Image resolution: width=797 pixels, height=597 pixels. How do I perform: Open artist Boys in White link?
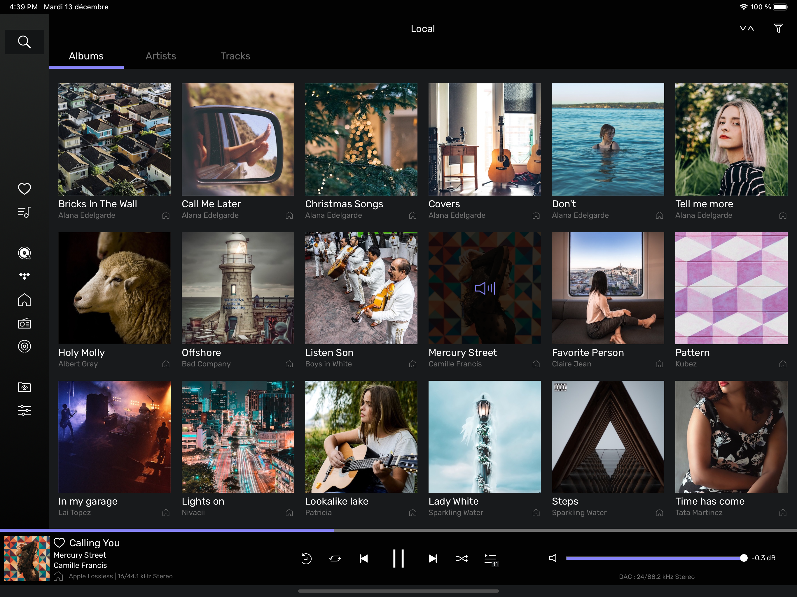tap(328, 364)
